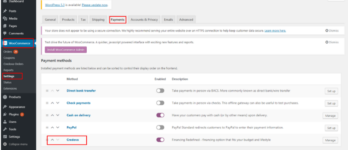Screen dimensions: 348x150
Task: Click Collapse menu label
Action: pos(18,144)
